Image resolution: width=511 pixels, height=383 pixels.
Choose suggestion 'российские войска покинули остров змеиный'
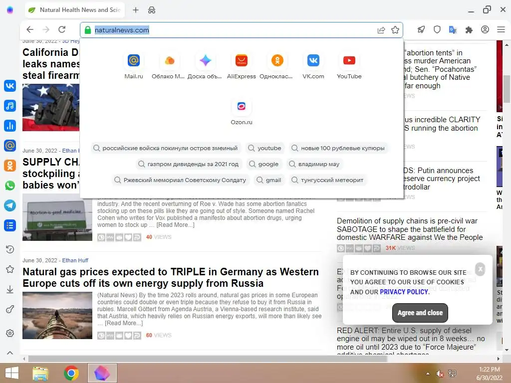click(166, 148)
